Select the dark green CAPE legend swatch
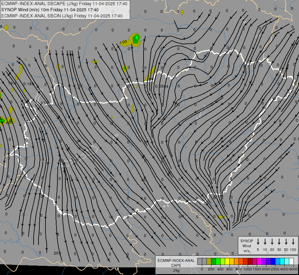299x275 pixels. (213, 261)
